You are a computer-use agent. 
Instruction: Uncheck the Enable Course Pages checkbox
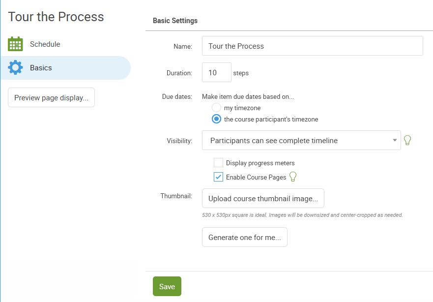click(x=219, y=177)
